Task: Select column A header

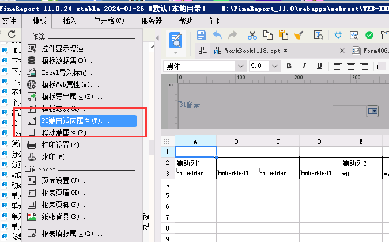Action: (195, 141)
